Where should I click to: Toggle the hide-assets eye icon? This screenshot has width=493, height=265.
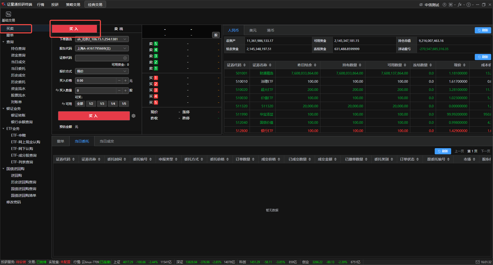coord(421,5)
